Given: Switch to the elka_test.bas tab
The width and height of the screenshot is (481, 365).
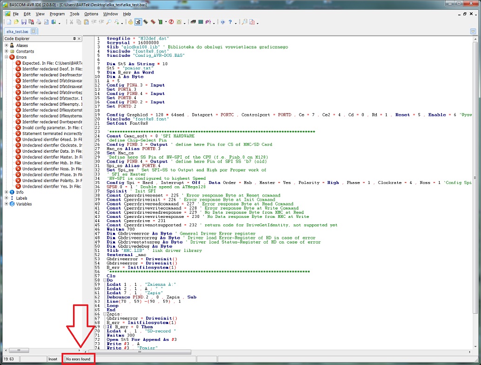Looking at the screenshot, I should pos(18,31).
